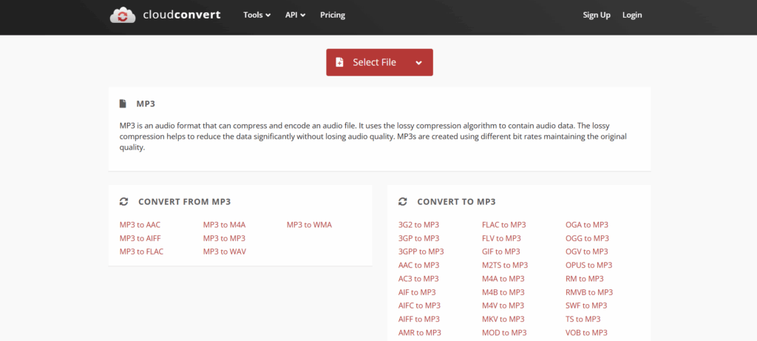Click the document icon beside the MP3 heading
757x341 pixels.
[123, 104]
